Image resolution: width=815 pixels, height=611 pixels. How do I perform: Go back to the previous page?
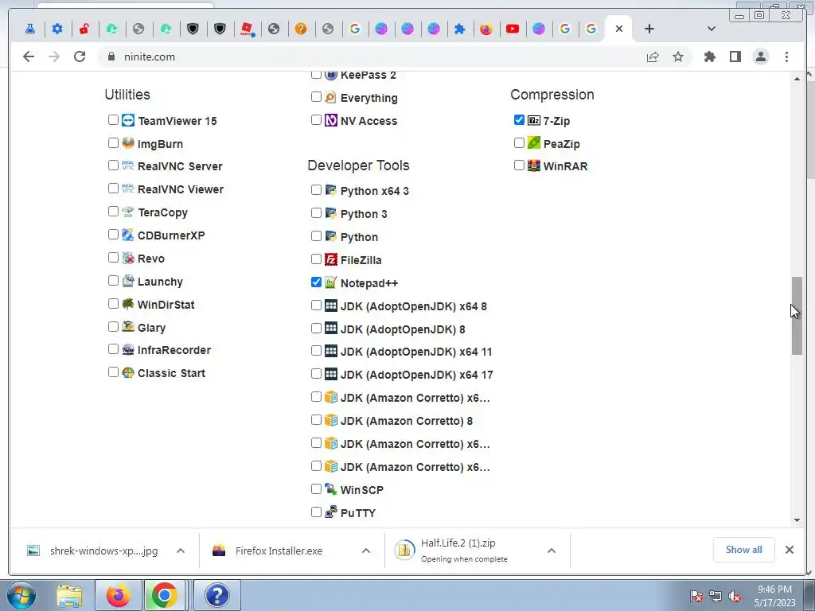pyautogui.click(x=29, y=56)
